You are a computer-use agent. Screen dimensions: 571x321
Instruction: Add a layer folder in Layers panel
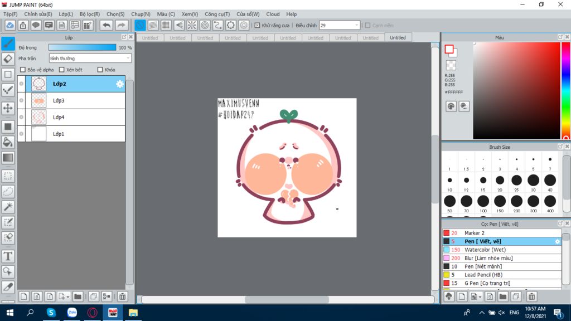[x=78, y=296]
